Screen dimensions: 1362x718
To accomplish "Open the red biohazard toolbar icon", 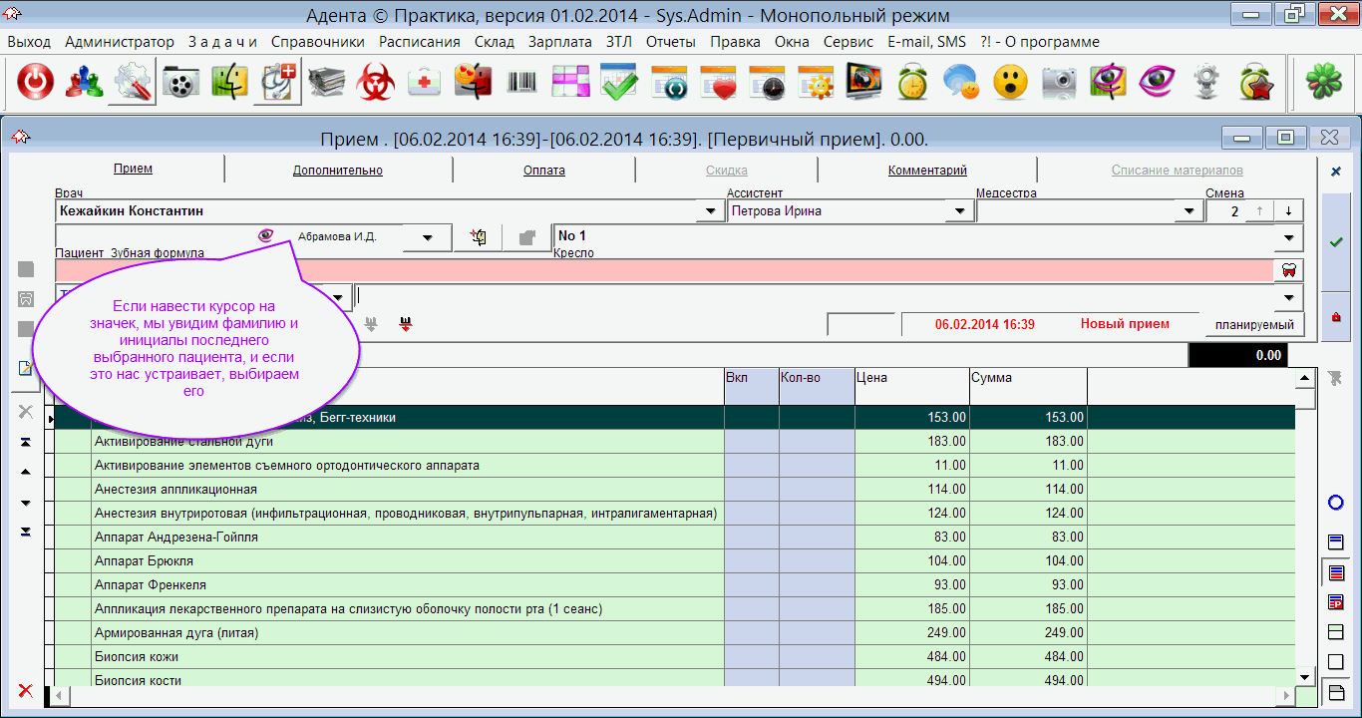I will pyautogui.click(x=377, y=83).
